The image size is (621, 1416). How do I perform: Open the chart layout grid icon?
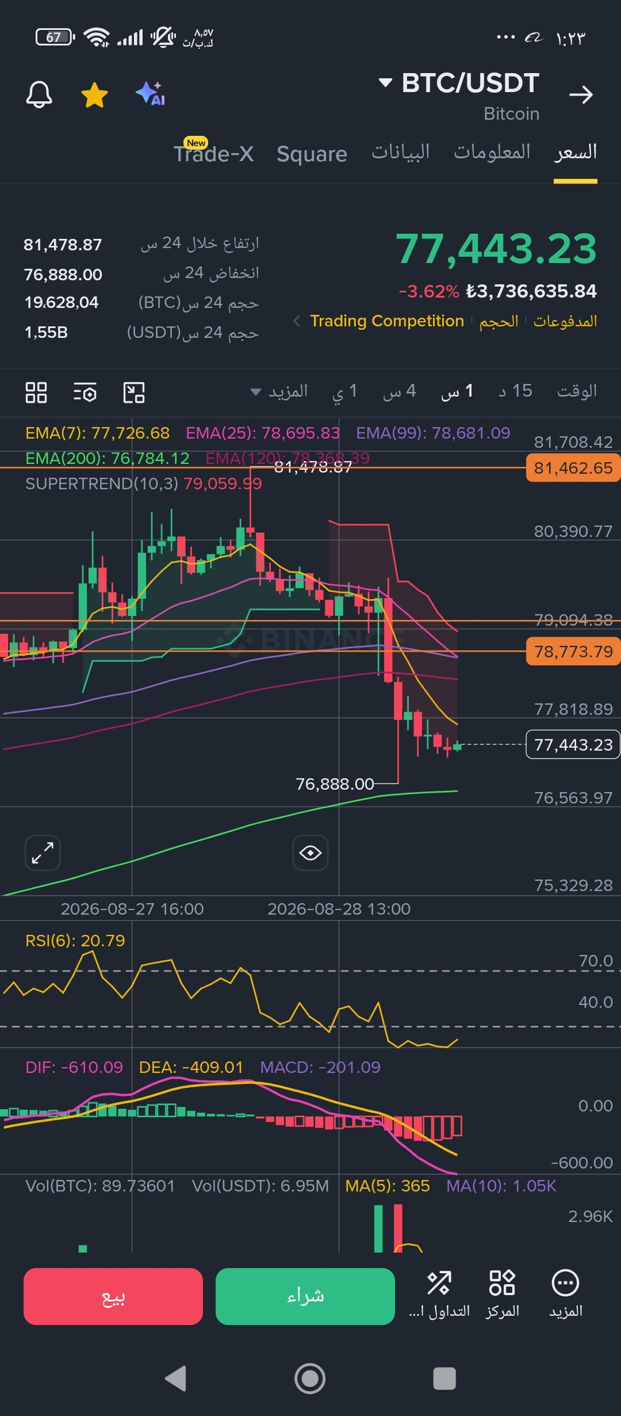point(36,393)
